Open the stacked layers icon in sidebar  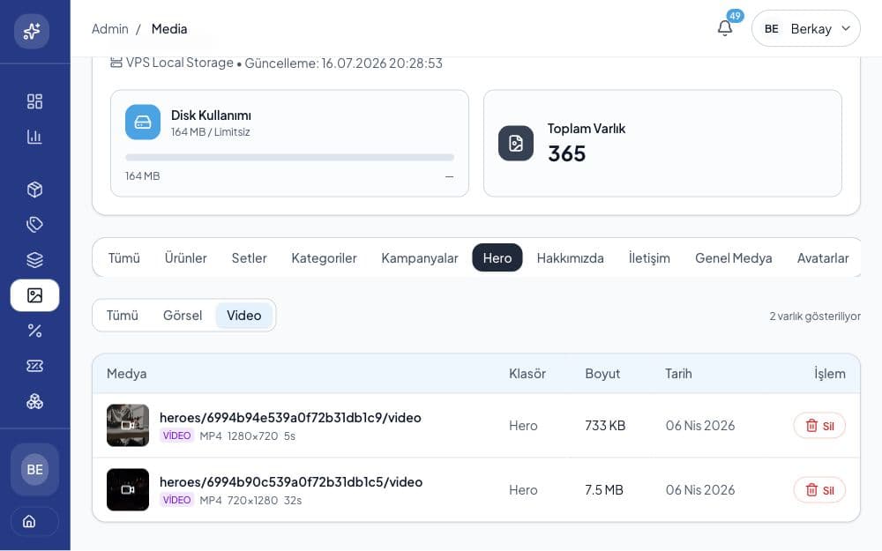34,260
